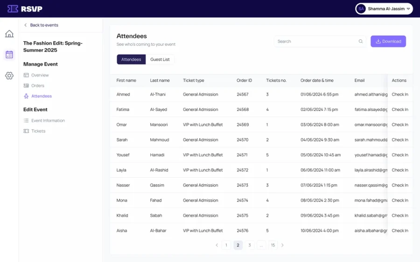Check in Aisha Al-Bahar
The image size is (420, 262).
pos(400,230)
